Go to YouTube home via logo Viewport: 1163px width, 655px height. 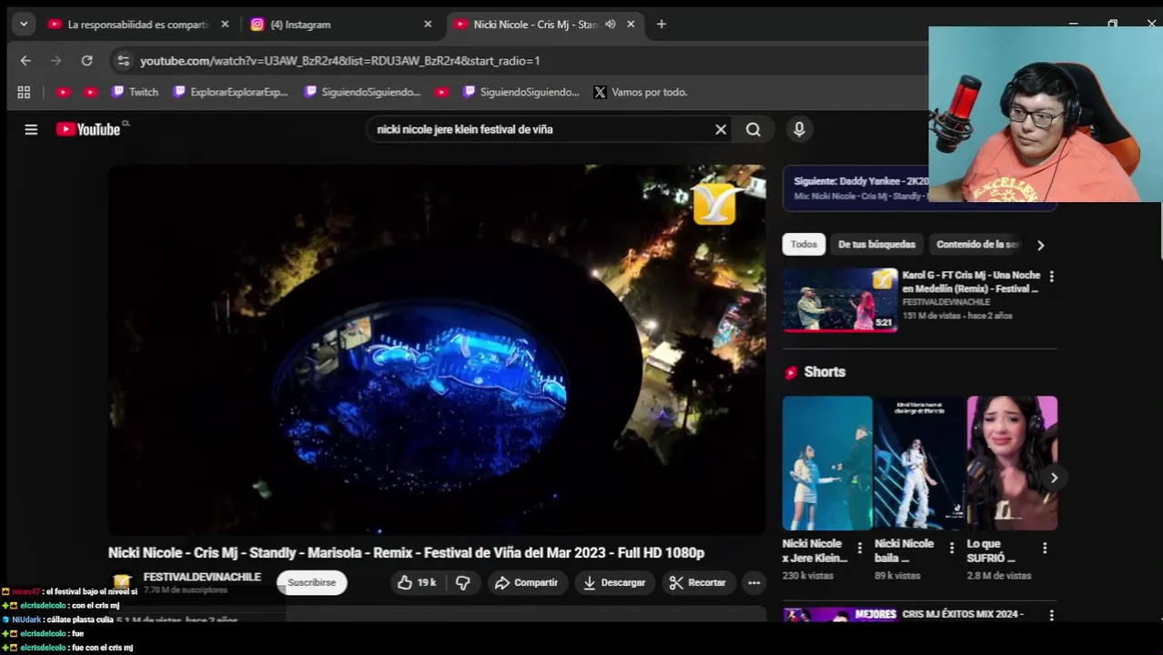(x=89, y=129)
